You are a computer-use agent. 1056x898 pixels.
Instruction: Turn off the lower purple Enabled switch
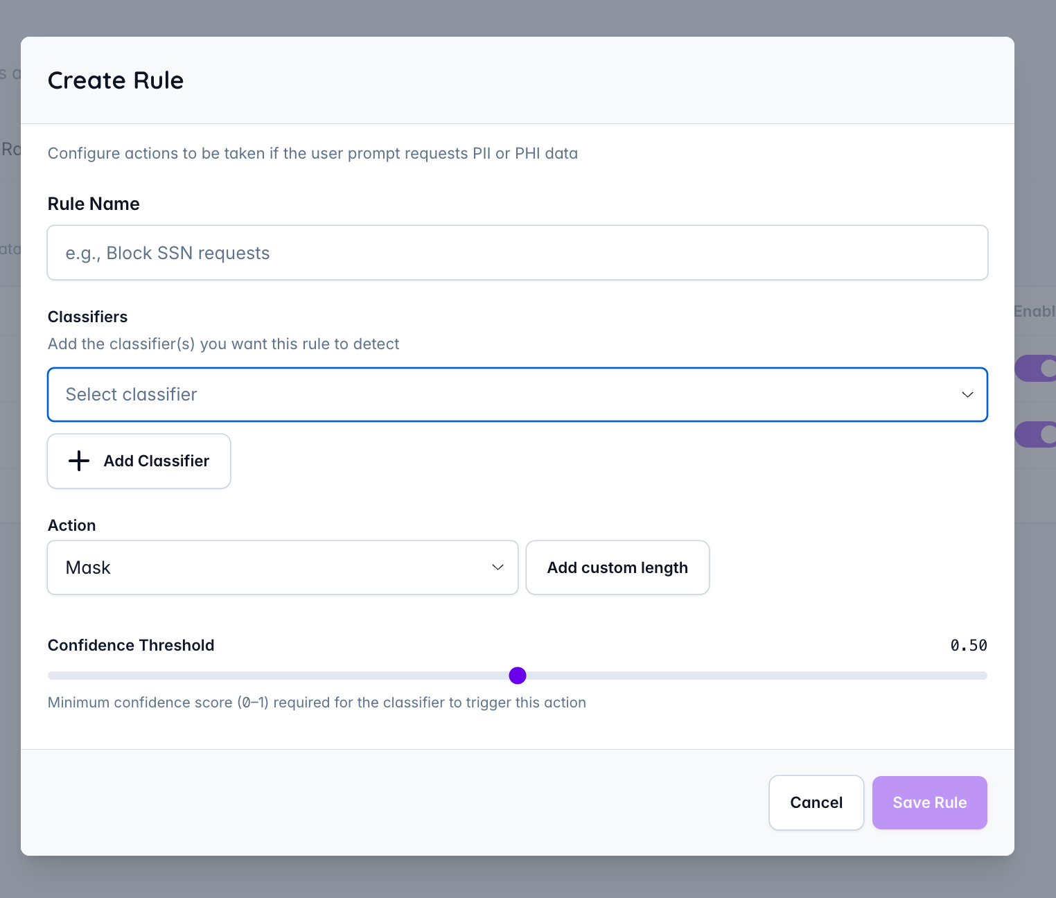[1041, 434]
